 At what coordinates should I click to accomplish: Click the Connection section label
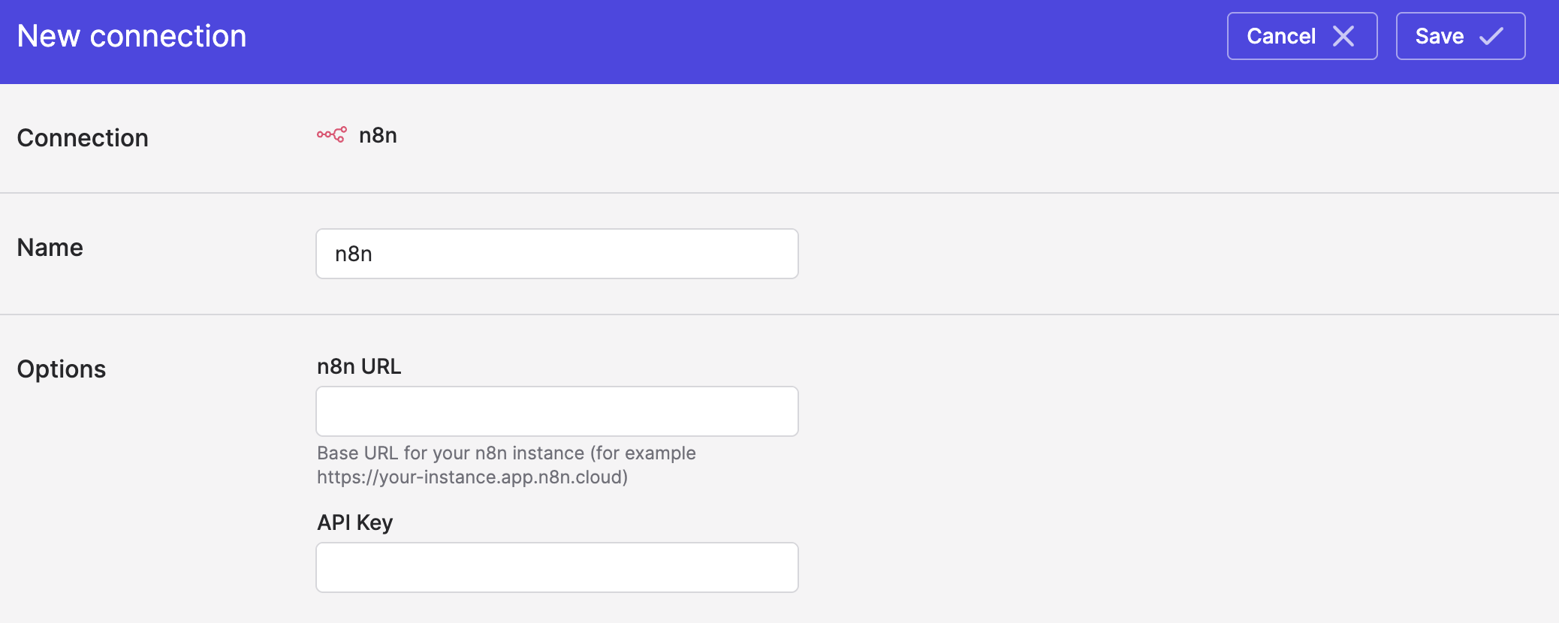pyautogui.click(x=83, y=138)
